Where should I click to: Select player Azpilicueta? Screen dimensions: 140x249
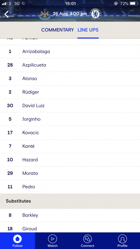point(70,65)
